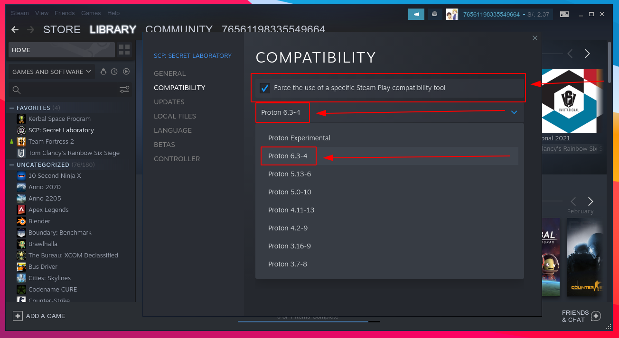Open the Controller properties tab

[x=177, y=159]
